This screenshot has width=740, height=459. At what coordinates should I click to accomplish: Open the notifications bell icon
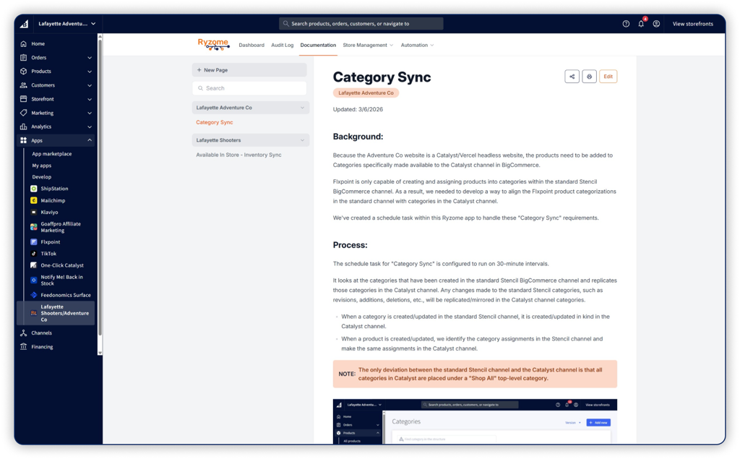[641, 24]
